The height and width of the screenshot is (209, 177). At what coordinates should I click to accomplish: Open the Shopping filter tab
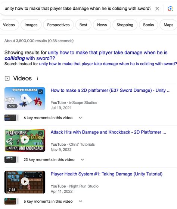point(125,25)
